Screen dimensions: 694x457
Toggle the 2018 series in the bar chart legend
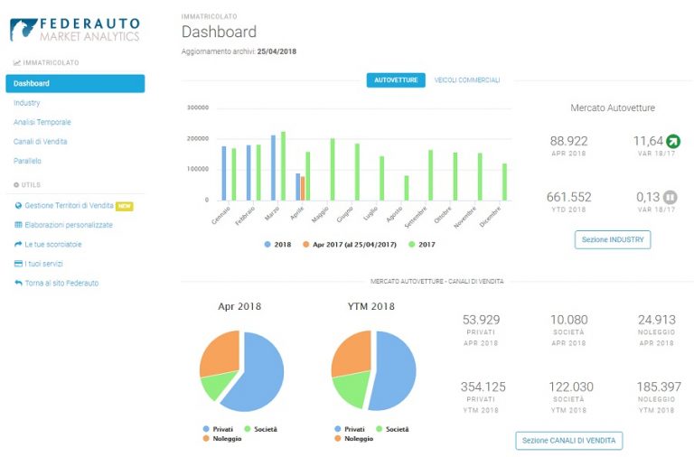(277, 244)
